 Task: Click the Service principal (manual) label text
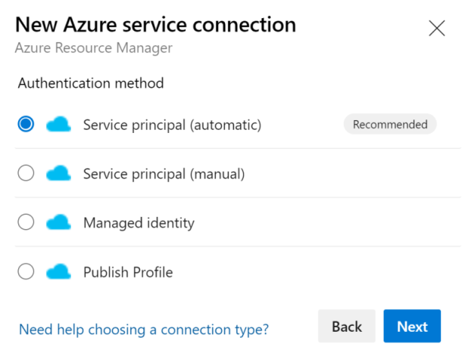164,174
